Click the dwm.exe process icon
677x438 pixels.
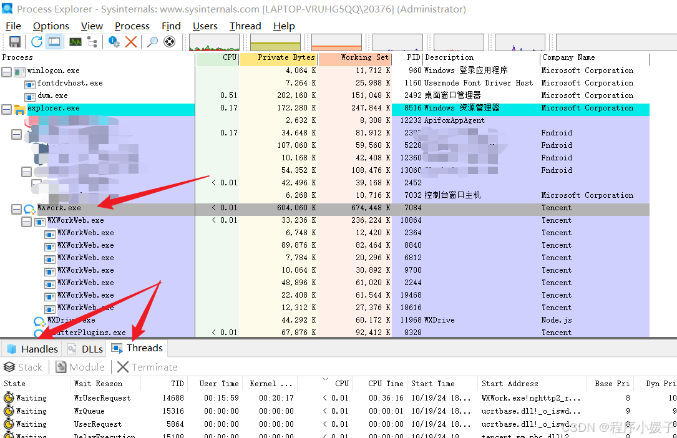[30, 97]
